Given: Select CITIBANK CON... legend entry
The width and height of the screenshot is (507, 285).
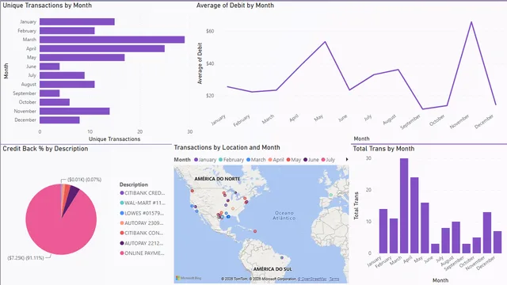Looking at the screenshot, I should point(143,233).
